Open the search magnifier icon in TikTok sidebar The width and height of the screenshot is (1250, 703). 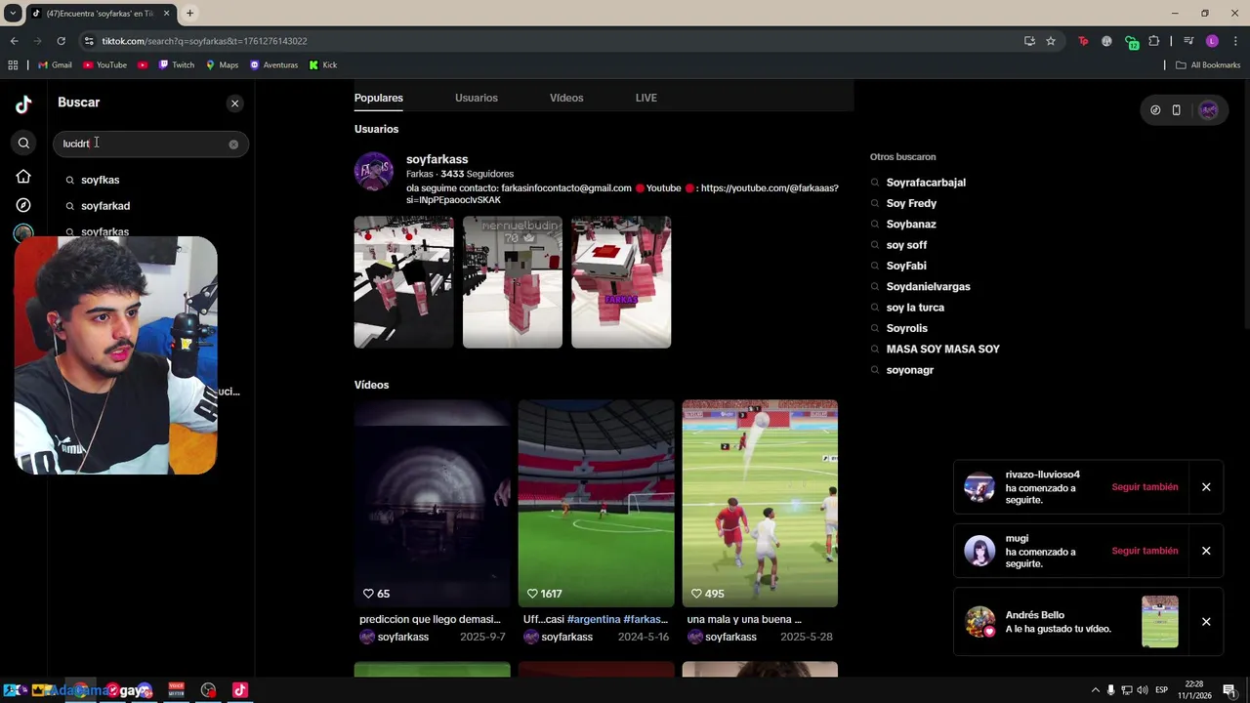tap(23, 144)
